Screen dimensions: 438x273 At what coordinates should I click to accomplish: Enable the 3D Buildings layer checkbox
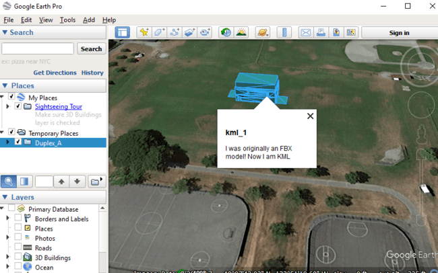[x=18, y=256]
